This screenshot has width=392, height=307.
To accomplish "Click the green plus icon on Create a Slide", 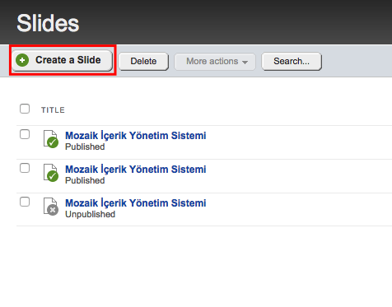I will point(22,60).
